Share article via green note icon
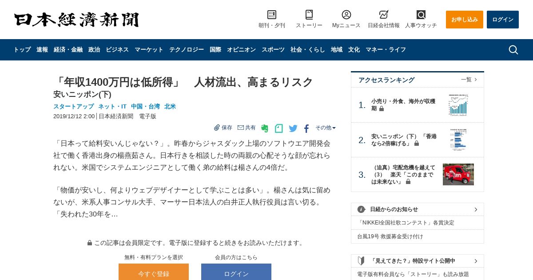This screenshot has width=533, height=280. click(279, 128)
